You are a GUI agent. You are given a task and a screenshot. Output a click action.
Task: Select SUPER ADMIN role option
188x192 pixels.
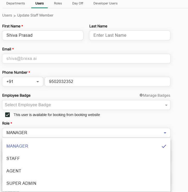point(21,183)
